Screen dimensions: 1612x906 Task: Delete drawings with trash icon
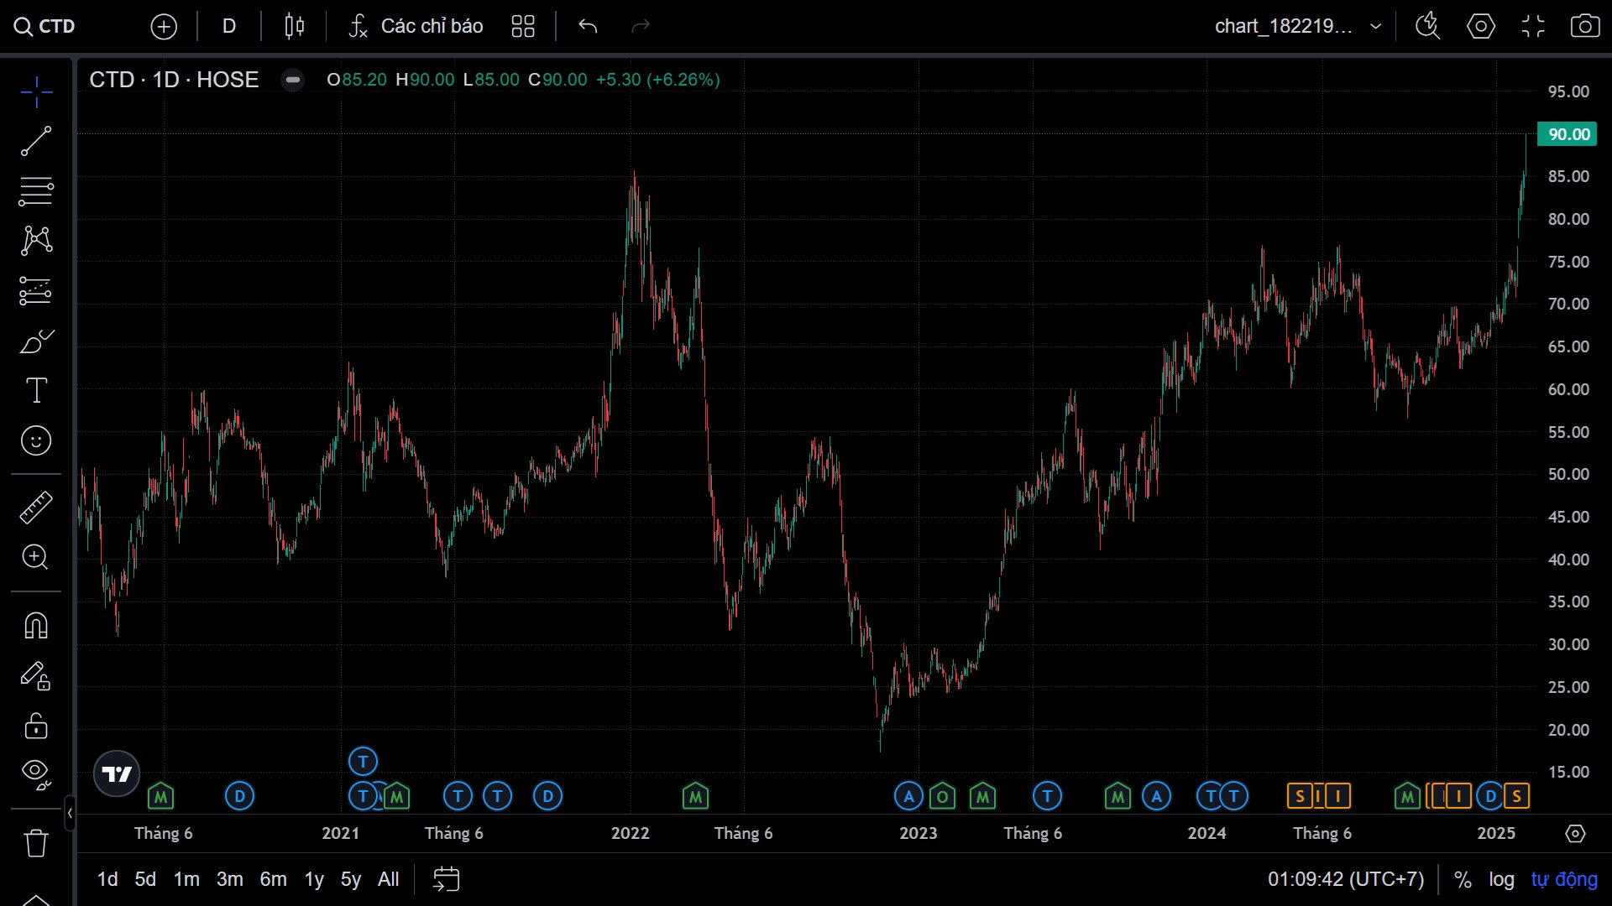36,842
